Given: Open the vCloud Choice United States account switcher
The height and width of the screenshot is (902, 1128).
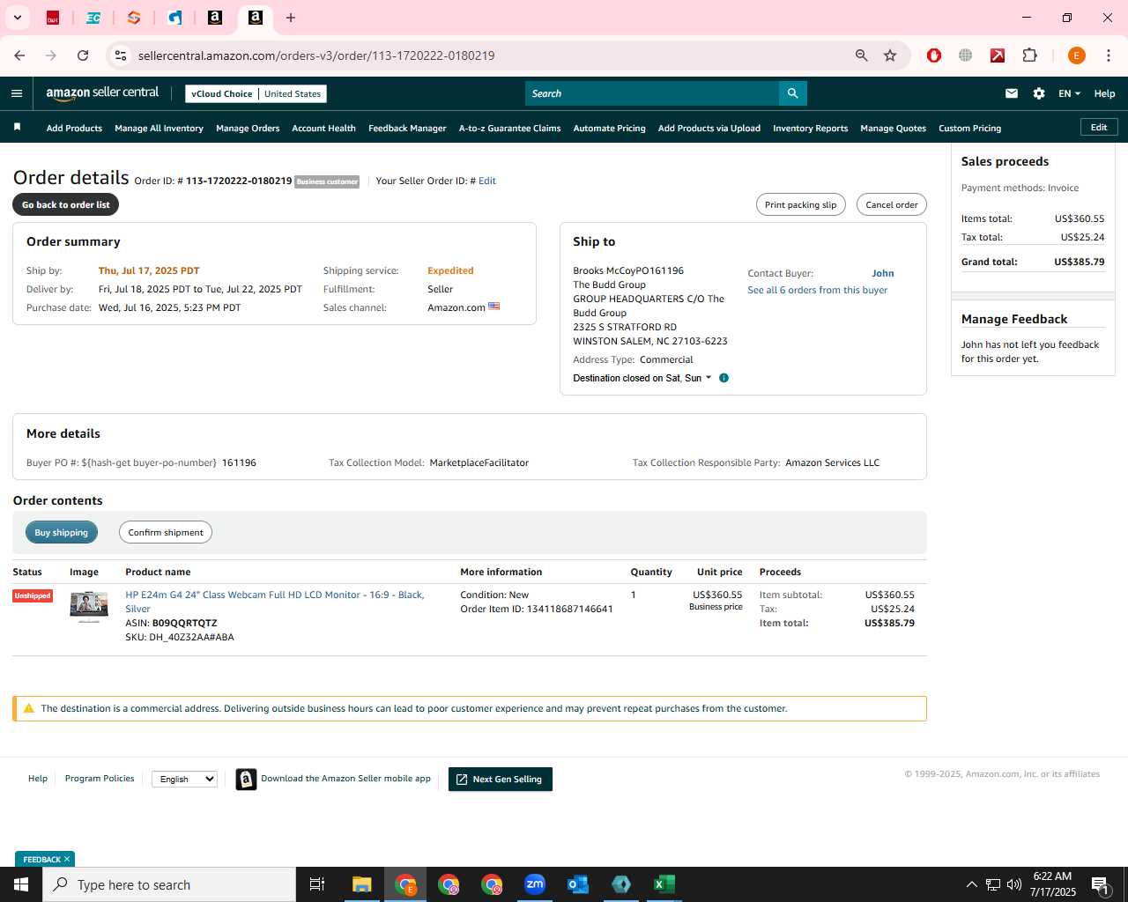Looking at the screenshot, I should tap(256, 93).
